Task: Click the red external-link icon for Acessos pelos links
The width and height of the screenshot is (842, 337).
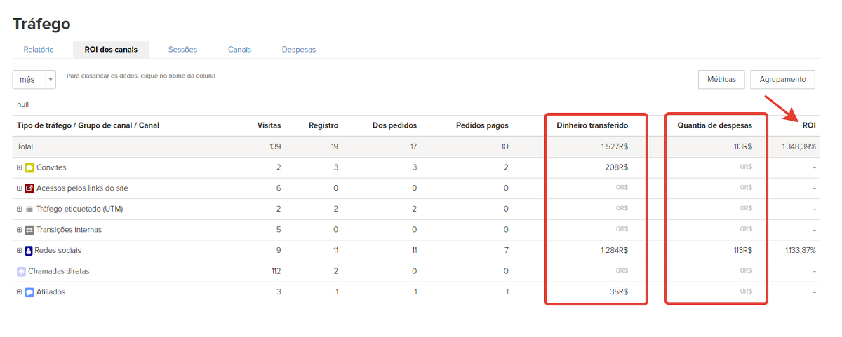Action: [29, 188]
